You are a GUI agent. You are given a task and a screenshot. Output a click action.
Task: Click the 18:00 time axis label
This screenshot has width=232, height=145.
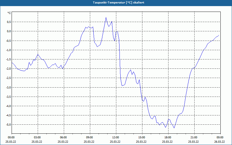pyautogui.click(x=168, y=137)
